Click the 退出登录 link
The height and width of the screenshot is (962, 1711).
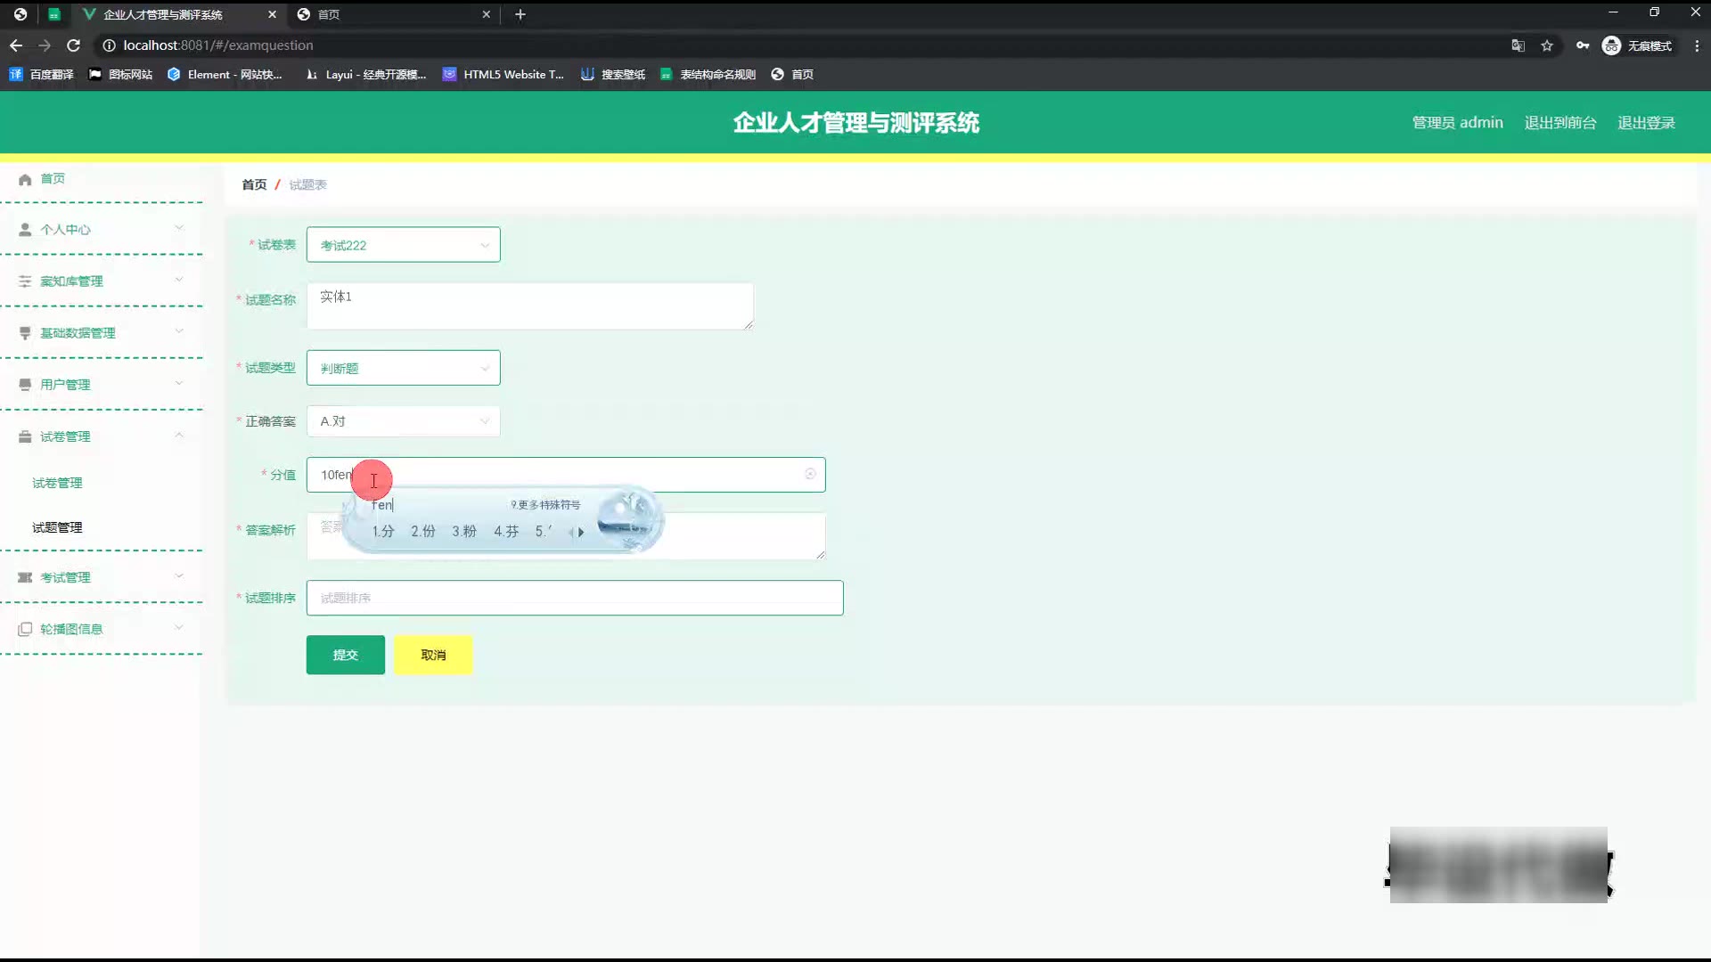(x=1647, y=123)
